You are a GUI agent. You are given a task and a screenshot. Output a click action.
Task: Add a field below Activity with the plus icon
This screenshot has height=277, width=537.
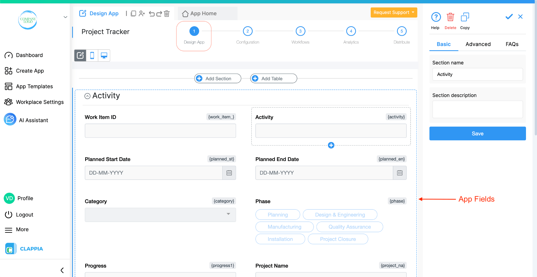click(331, 145)
